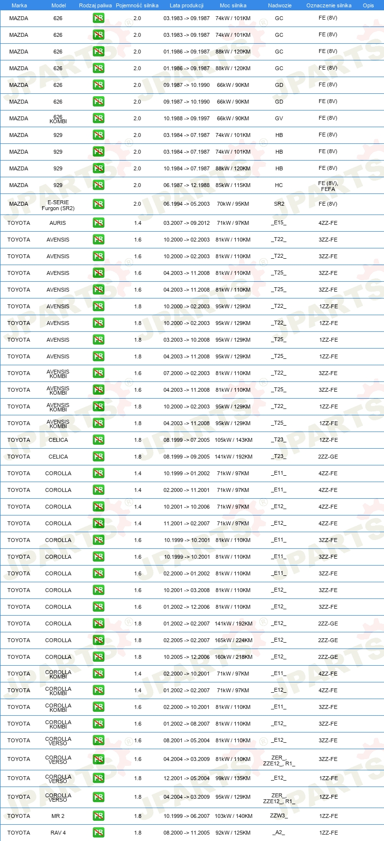The width and height of the screenshot is (384, 841).
Task: Click petrol icon in TOYOTA AURIS row
Action: click(99, 223)
